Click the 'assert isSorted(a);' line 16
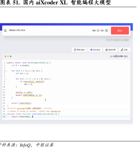 21,103
